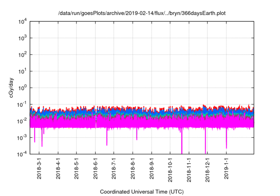280x196 pixels.
Task: Select the 2018-5-1 date tick label
Action: (x=77, y=168)
